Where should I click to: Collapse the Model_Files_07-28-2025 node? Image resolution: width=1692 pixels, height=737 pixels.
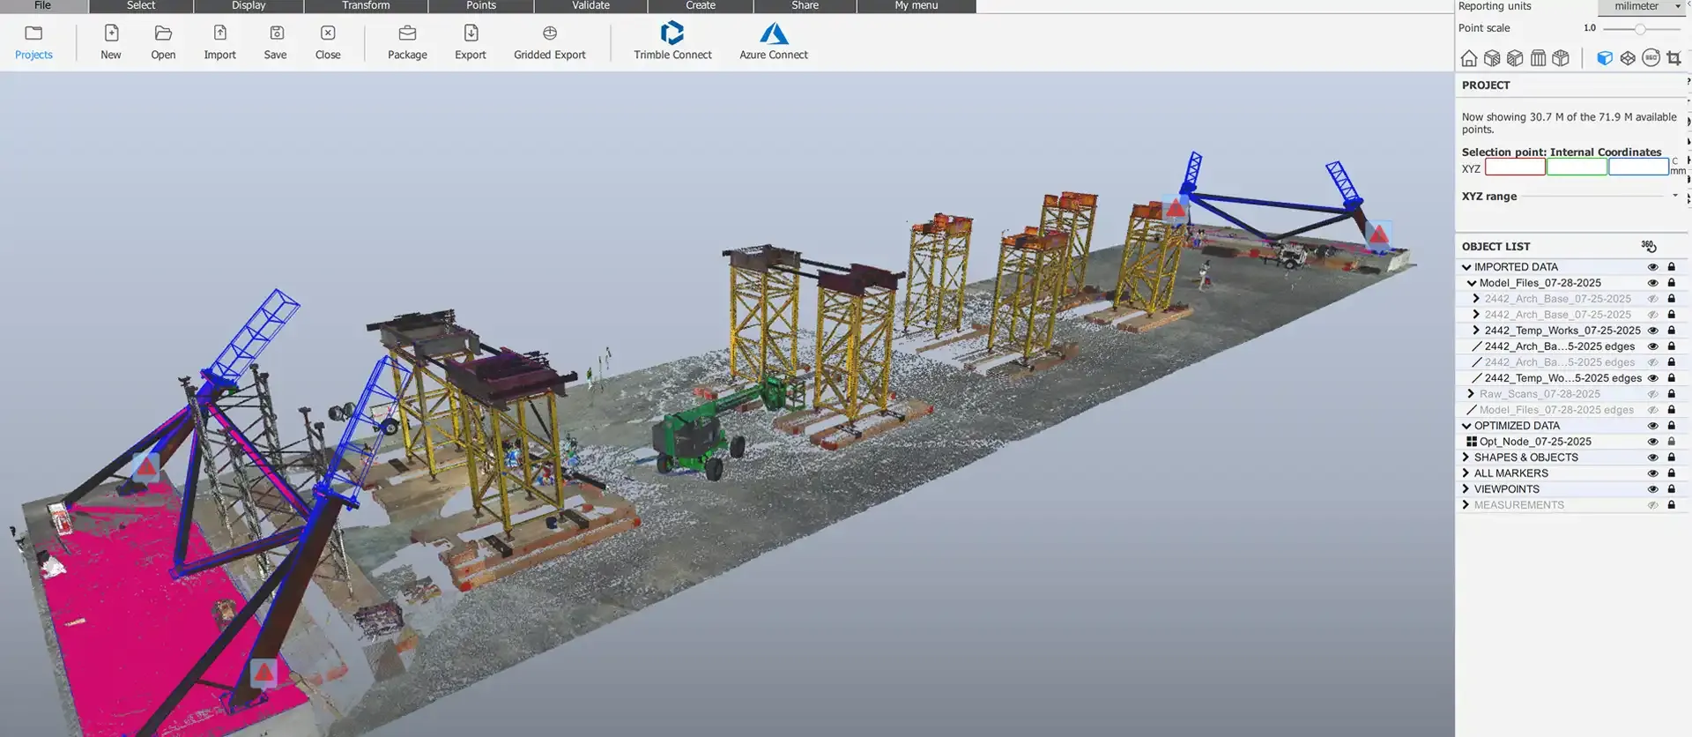1472,283
